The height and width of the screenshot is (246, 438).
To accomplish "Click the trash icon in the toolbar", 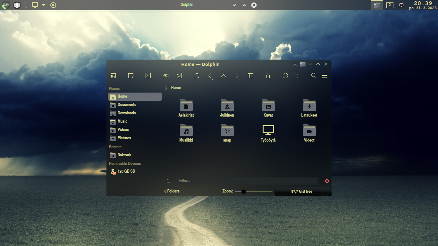I will point(268,76).
